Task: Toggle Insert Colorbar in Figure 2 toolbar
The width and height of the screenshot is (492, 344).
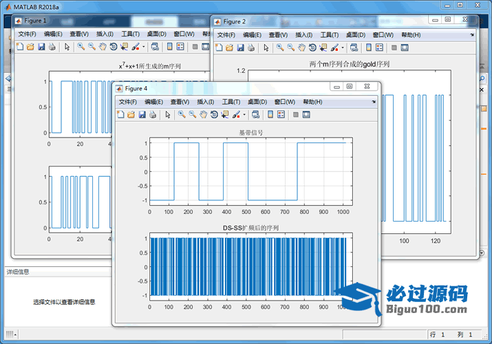Action: (x=369, y=47)
